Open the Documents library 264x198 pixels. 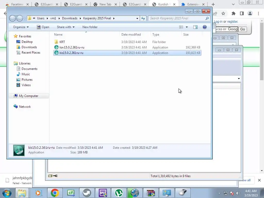click(x=29, y=69)
